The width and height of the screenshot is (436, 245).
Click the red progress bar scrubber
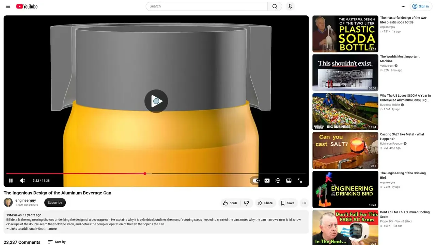pyautogui.click(x=145, y=174)
